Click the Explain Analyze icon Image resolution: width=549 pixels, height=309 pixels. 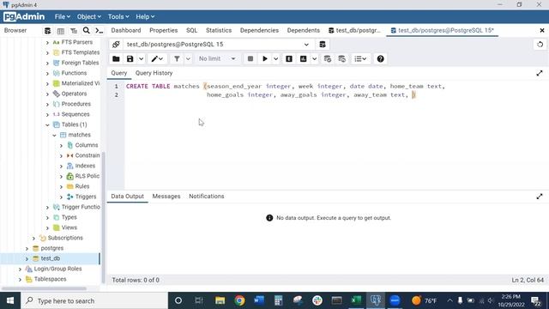click(x=303, y=59)
